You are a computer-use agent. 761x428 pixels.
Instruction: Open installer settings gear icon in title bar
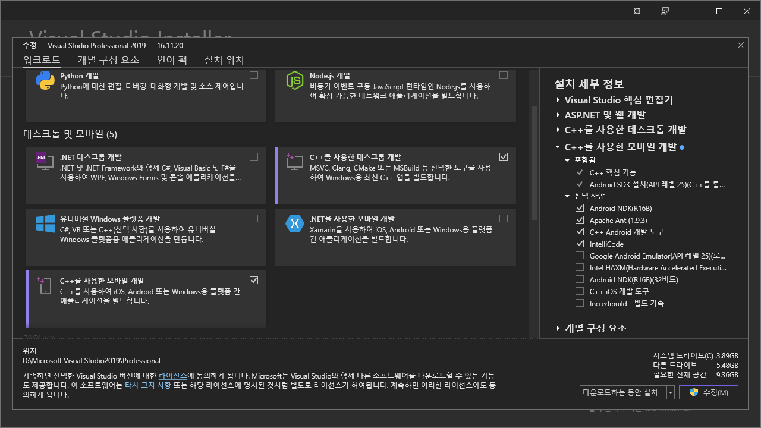[637, 11]
